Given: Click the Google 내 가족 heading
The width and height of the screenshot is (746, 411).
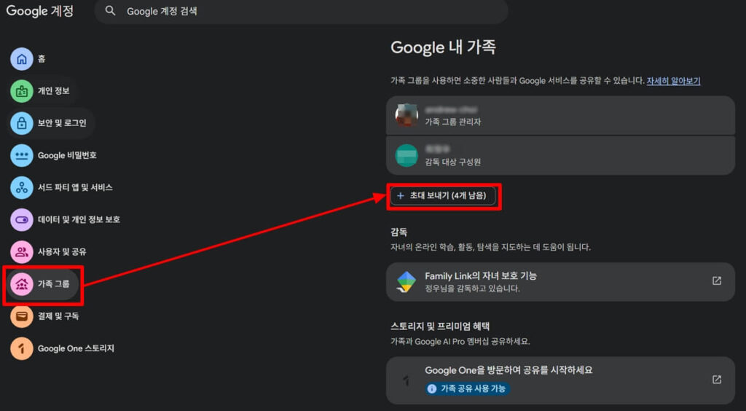Looking at the screenshot, I should tap(444, 47).
